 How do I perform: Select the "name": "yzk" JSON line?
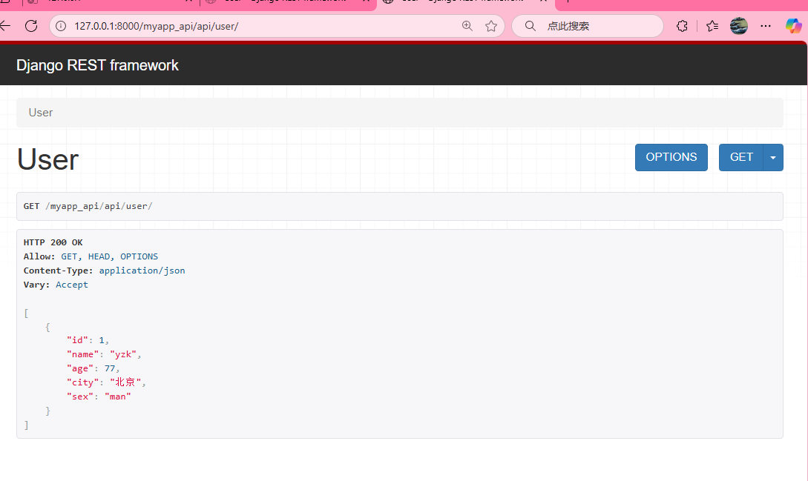coord(104,354)
